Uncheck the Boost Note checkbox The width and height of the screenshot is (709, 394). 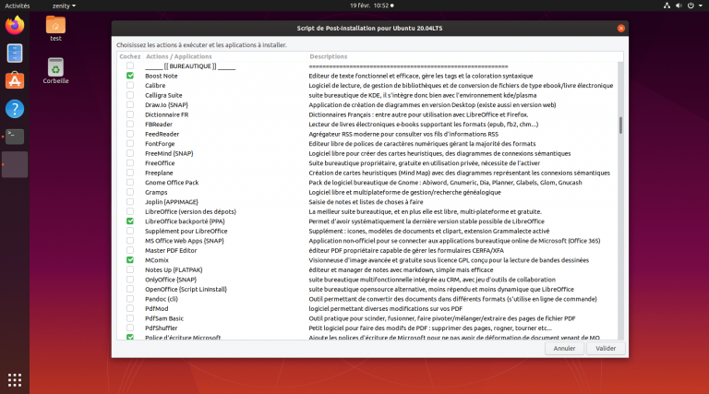pos(130,76)
